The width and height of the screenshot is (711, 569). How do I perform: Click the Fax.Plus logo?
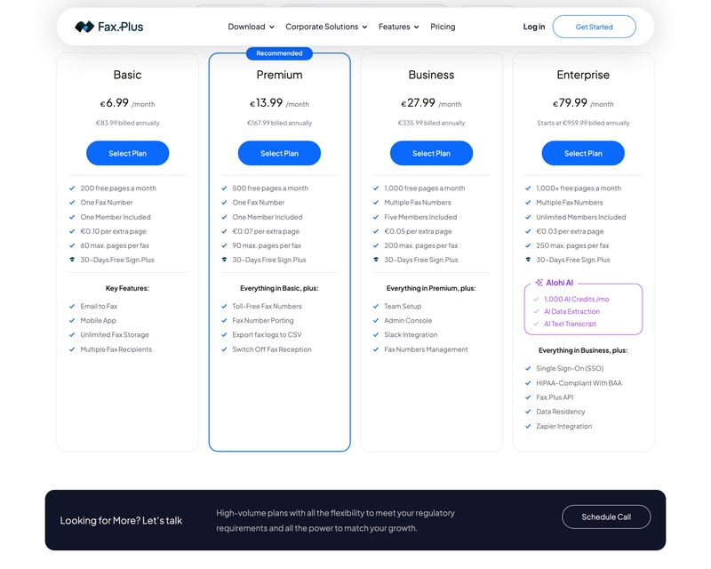tap(108, 27)
